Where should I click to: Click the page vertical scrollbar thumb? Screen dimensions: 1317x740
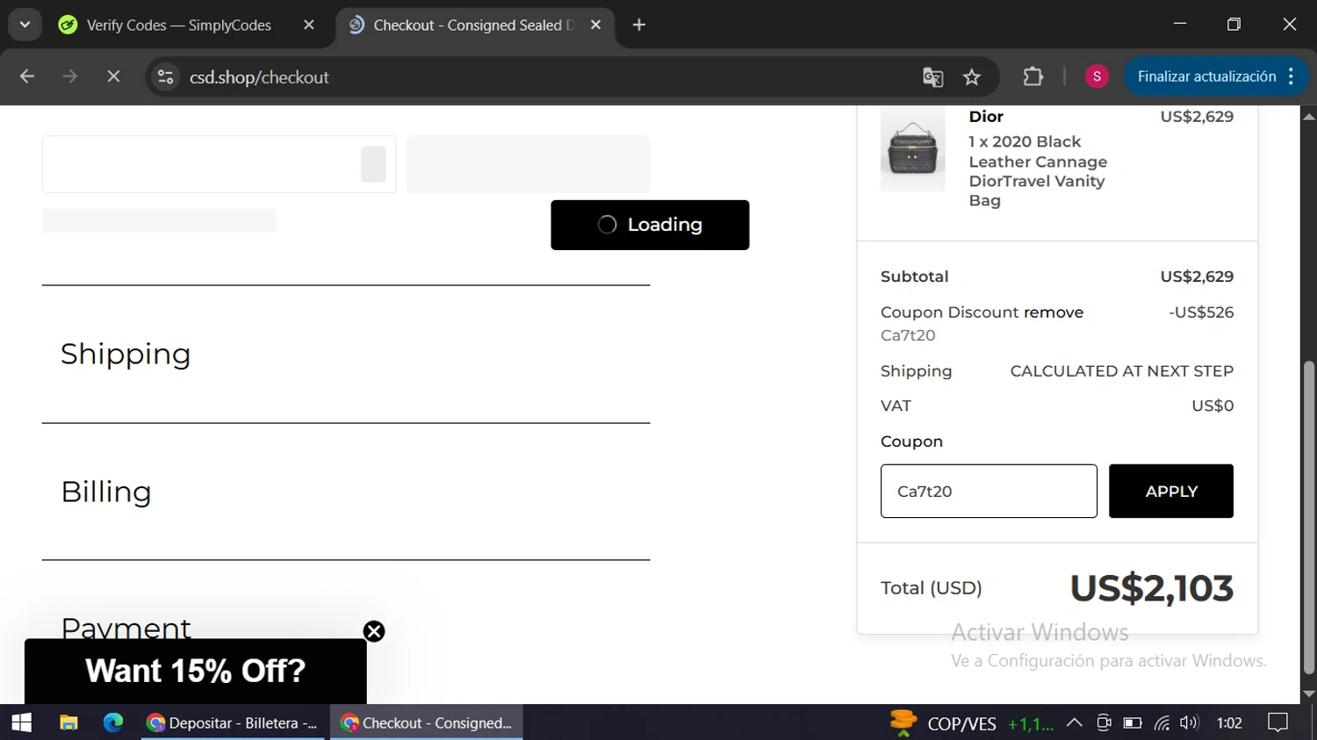(1309, 517)
